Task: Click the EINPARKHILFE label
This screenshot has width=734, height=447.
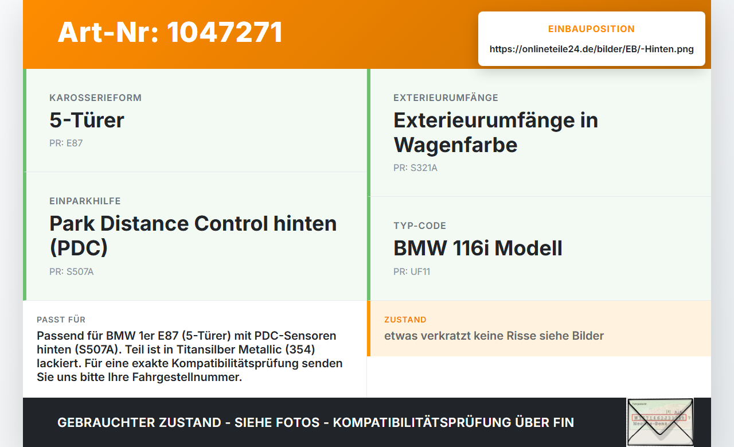Action: click(85, 201)
